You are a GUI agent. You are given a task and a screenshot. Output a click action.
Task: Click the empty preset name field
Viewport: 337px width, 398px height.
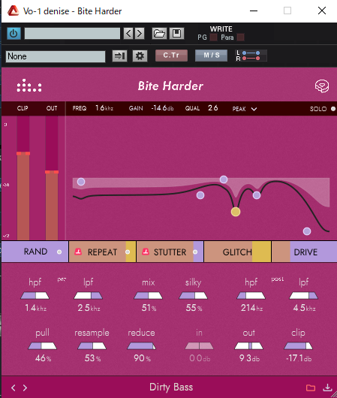(72, 33)
